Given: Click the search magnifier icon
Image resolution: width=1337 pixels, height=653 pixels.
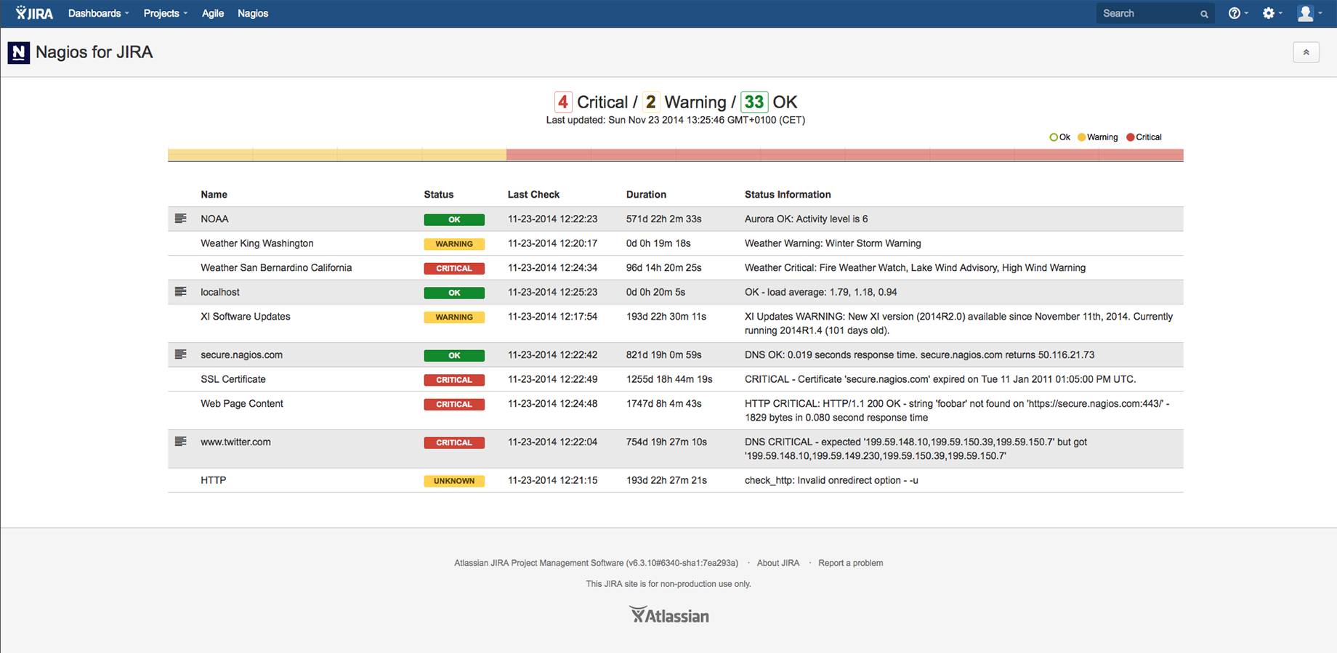Looking at the screenshot, I should [1204, 14].
